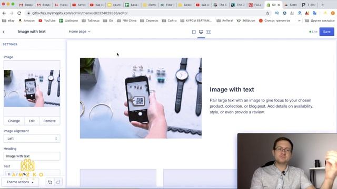Click the Remove image button
Image resolution: width=337 pixels, height=189 pixels.
tap(49, 121)
